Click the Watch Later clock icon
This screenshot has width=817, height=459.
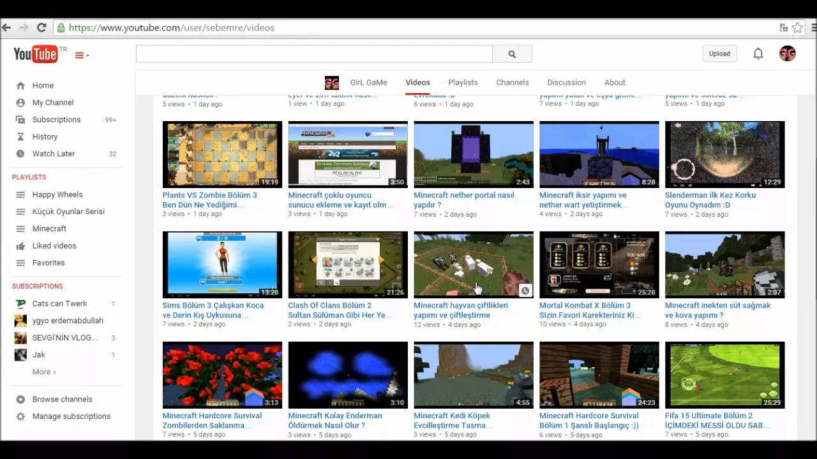pos(20,154)
